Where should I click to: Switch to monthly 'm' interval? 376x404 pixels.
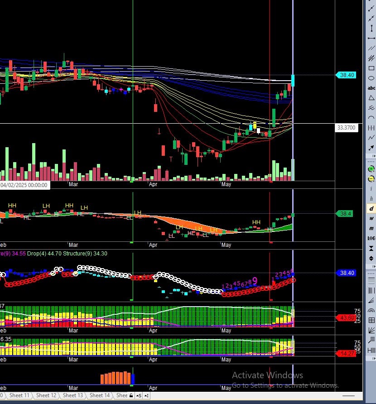(x=371, y=228)
